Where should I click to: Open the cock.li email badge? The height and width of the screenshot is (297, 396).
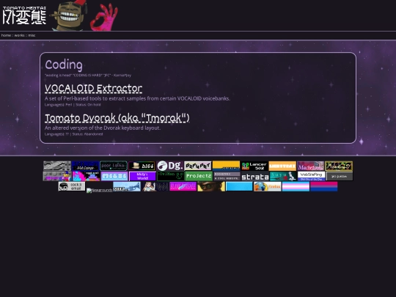[x=72, y=186]
